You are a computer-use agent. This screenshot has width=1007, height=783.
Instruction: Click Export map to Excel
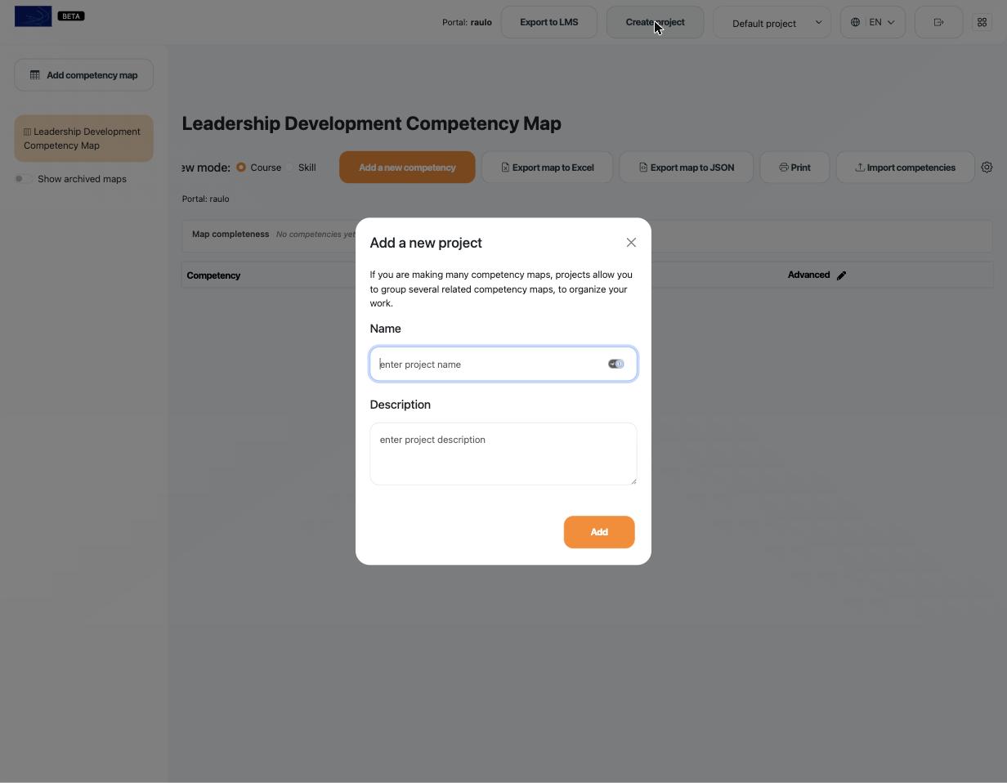(x=548, y=168)
